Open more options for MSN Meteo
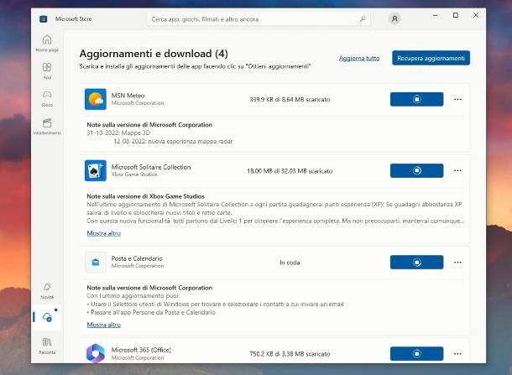 (457, 99)
